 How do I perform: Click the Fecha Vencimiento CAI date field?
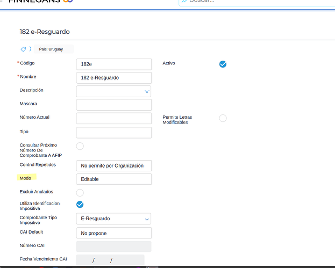[x=110, y=260]
